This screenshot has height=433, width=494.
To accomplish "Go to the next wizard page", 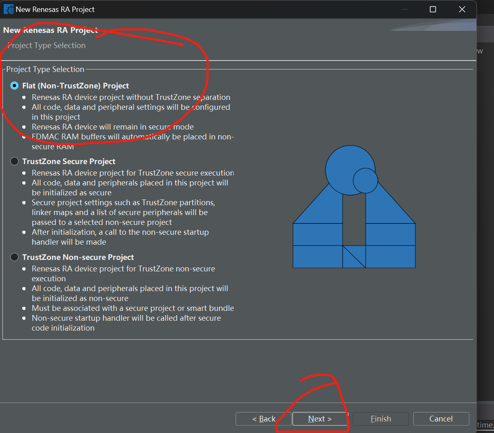I will tap(320, 419).
